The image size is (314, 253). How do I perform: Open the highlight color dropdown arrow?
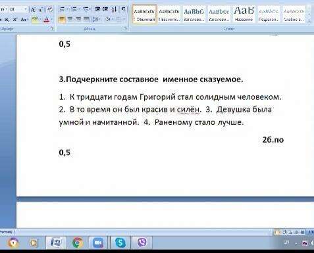pos(39,20)
